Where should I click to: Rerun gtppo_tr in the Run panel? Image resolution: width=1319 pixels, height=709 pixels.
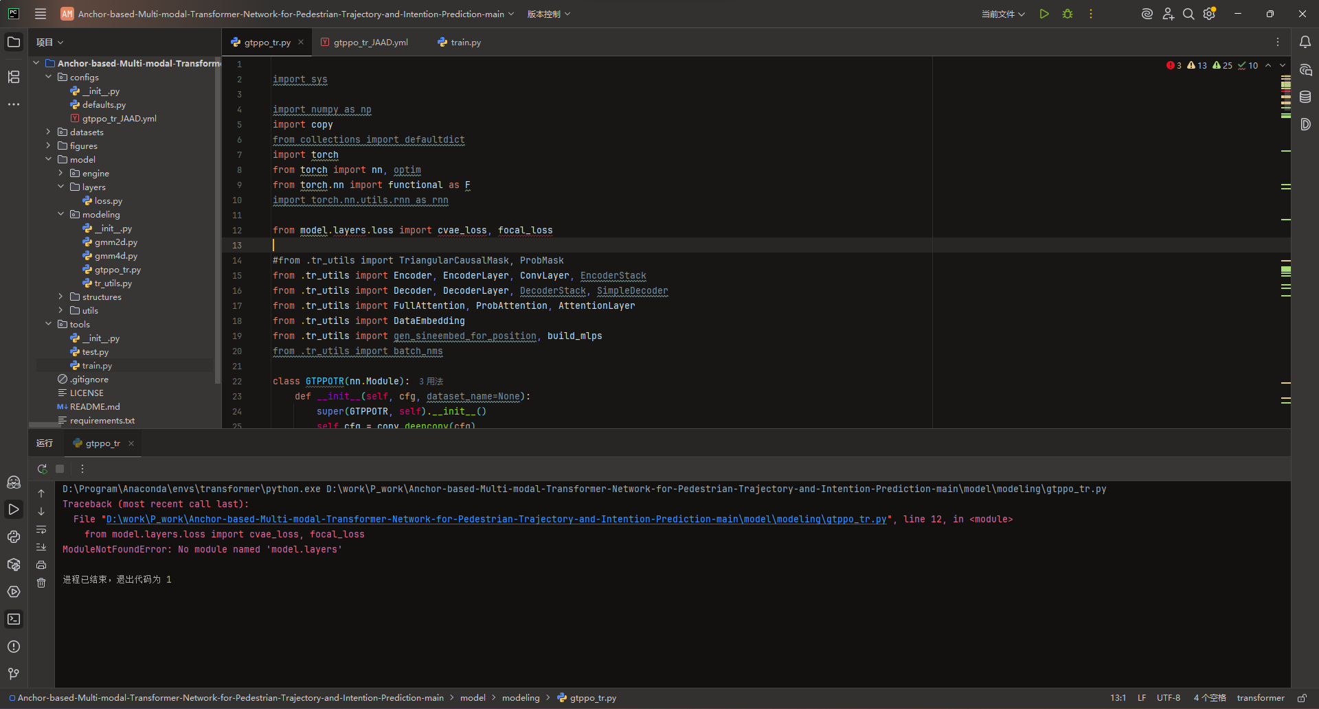point(42,469)
